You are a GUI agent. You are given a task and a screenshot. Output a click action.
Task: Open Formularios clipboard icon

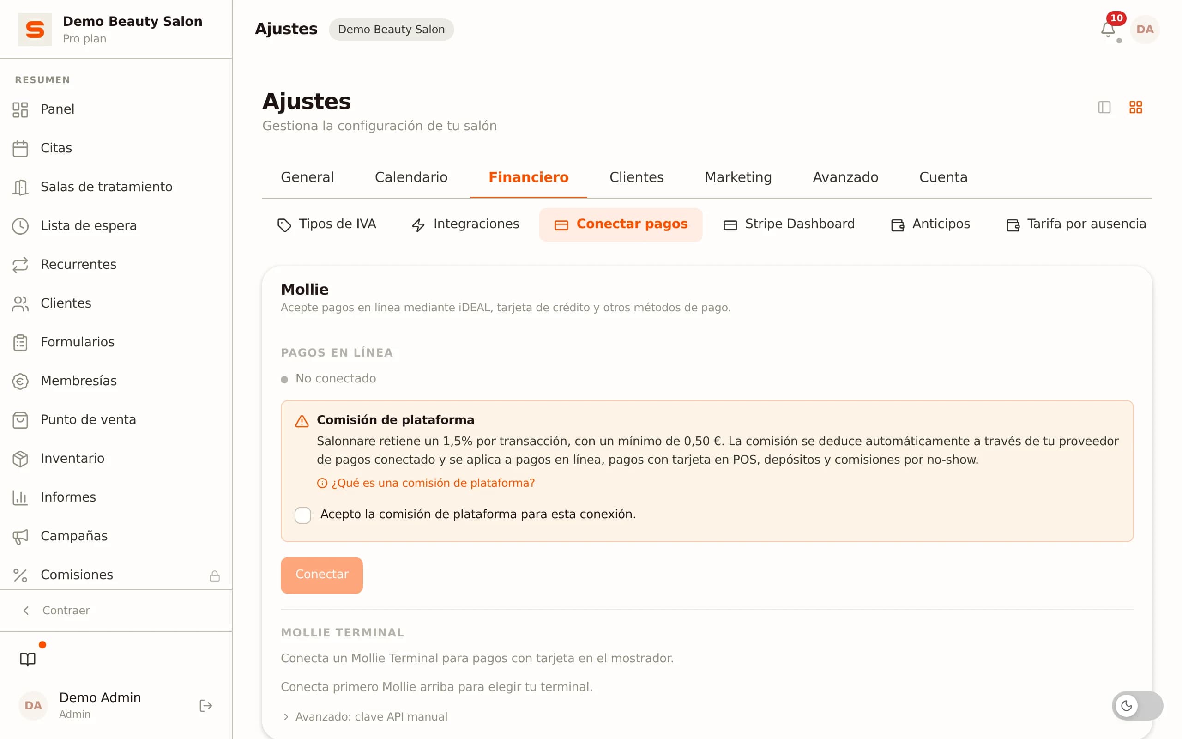coord(20,342)
